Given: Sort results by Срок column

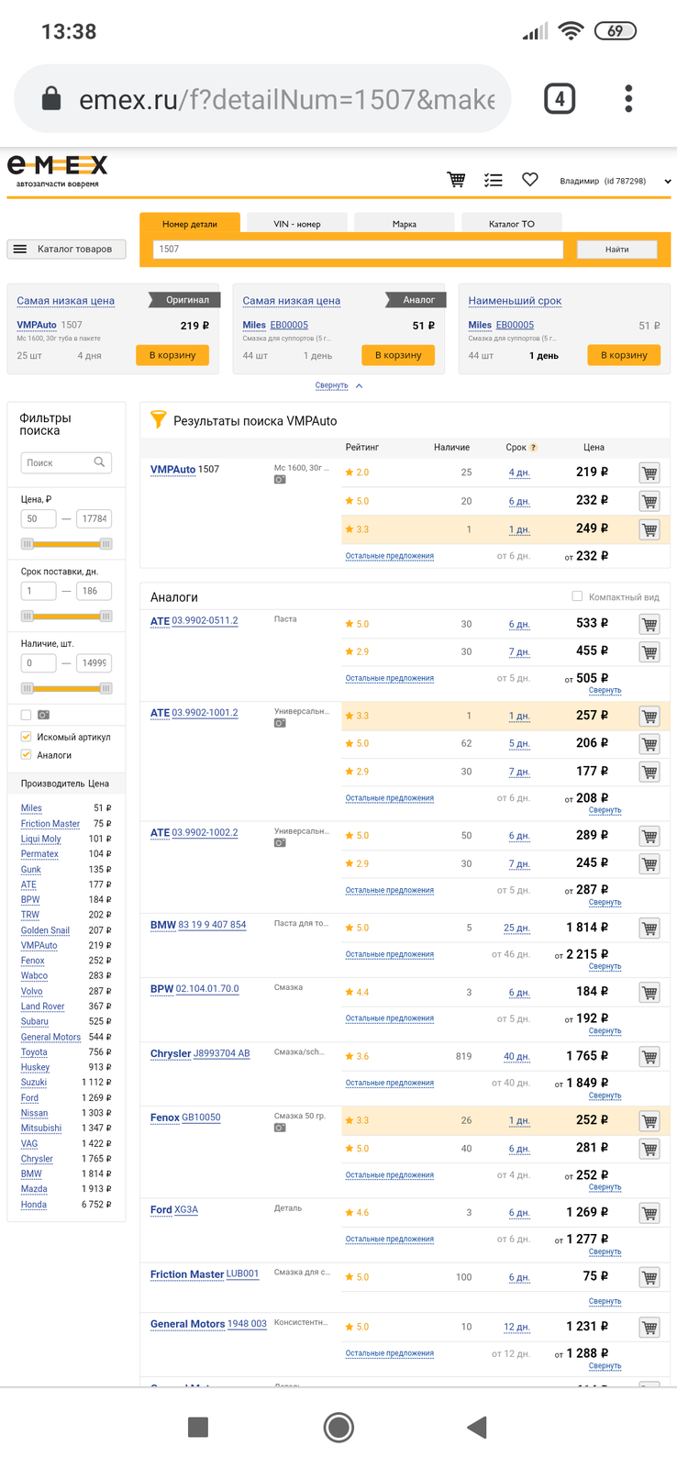Looking at the screenshot, I should (x=516, y=448).
